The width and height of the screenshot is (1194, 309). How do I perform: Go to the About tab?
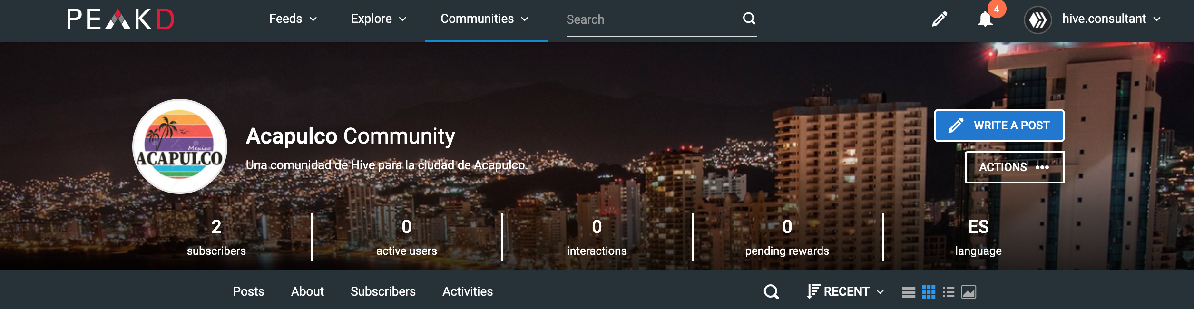pyautogui.click(x=307, y=291)
